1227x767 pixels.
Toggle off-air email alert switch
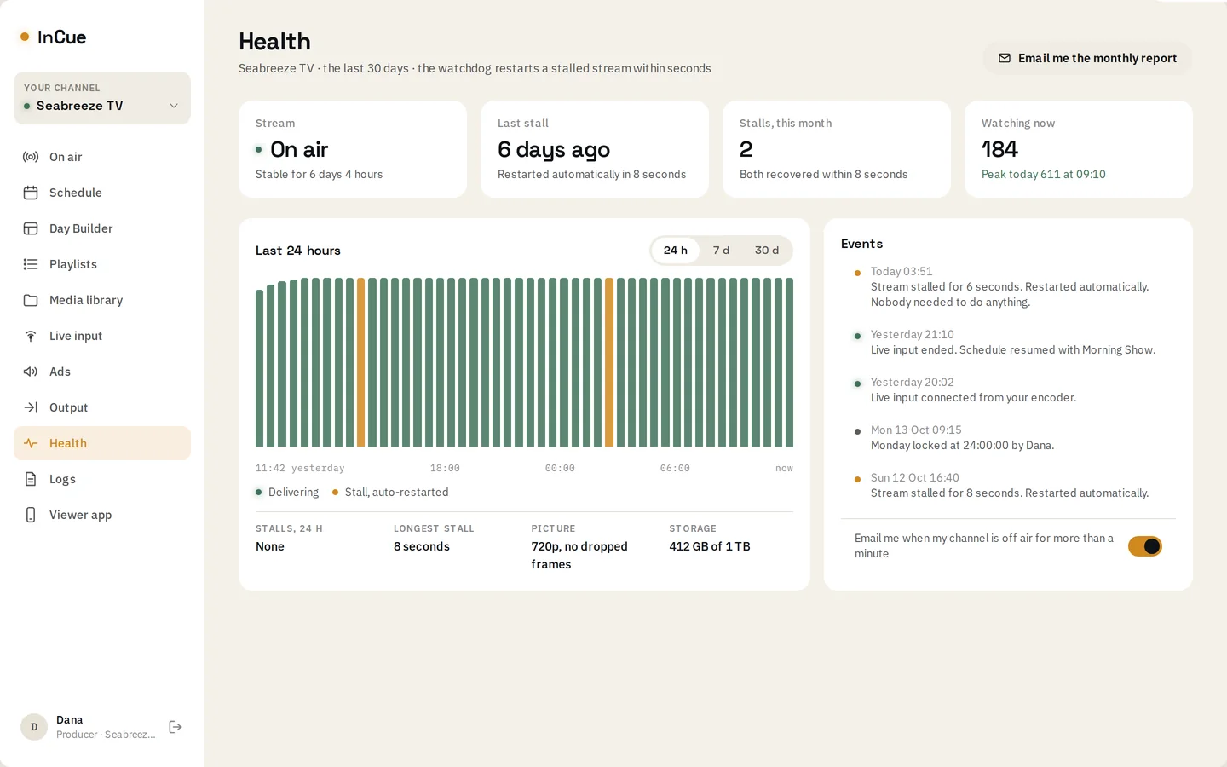pos(1145,546)
